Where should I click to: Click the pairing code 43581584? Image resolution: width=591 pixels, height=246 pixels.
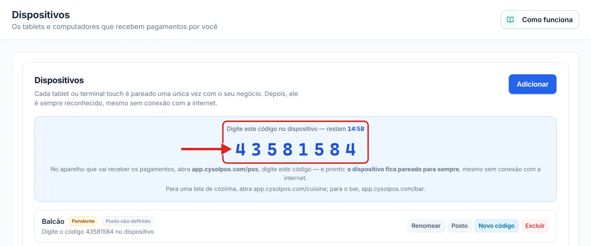click(x=295, y=149)
